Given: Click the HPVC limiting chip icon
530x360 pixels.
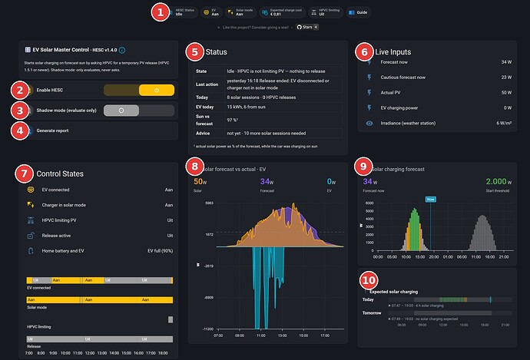Looking at the screenshot, I should [313, 12].
